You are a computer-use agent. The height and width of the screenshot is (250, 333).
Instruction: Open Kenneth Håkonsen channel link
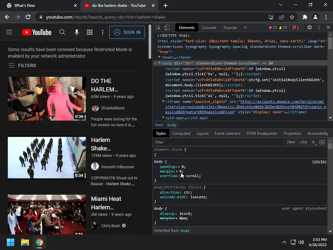(x=118, y=167)
